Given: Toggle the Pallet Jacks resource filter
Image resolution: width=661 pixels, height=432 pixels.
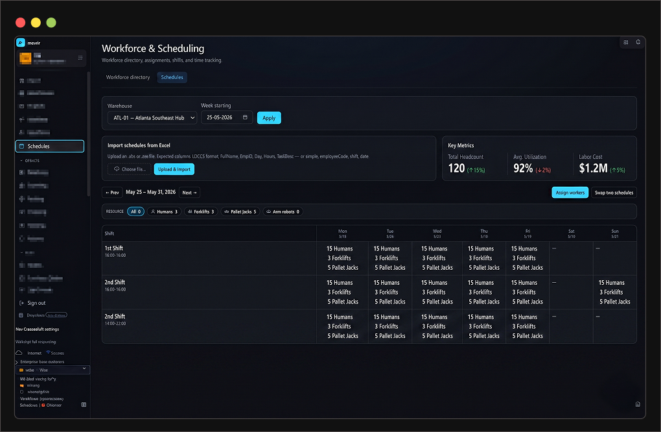Looking at the screenshot, I should 240,211.
